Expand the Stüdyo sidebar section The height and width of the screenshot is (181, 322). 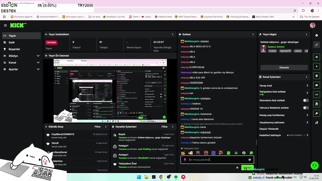click(x=38, y=56)
